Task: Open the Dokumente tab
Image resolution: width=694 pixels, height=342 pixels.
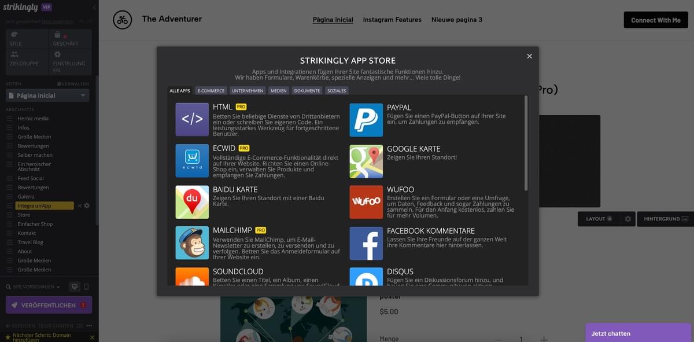Action: [x=307, y=91]
